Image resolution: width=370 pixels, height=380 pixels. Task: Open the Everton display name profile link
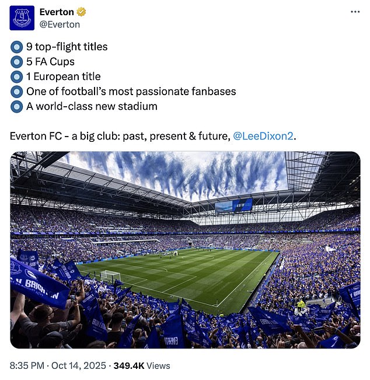(57, 12)
